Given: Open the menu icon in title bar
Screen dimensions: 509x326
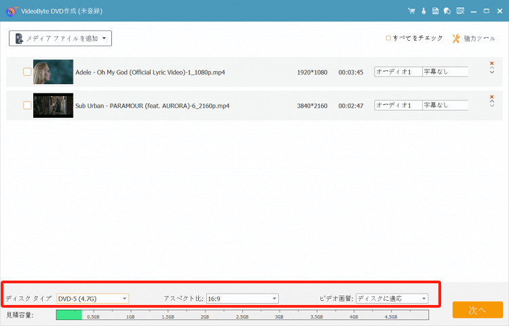Looking at the screenshot, I should 461,11.
